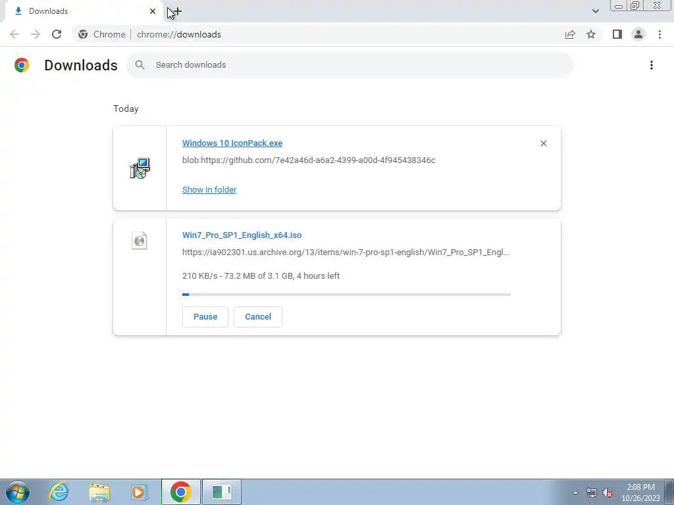Reload the downloads page
This screenshot has width=674, height=505.
point(57,34)
